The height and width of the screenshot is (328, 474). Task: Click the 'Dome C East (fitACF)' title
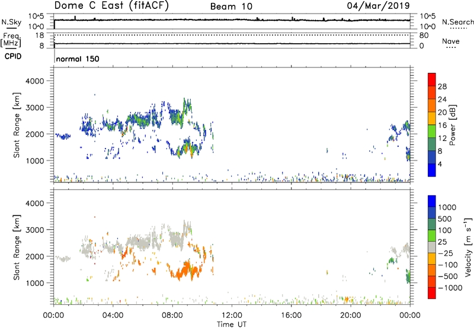(111, 6)
